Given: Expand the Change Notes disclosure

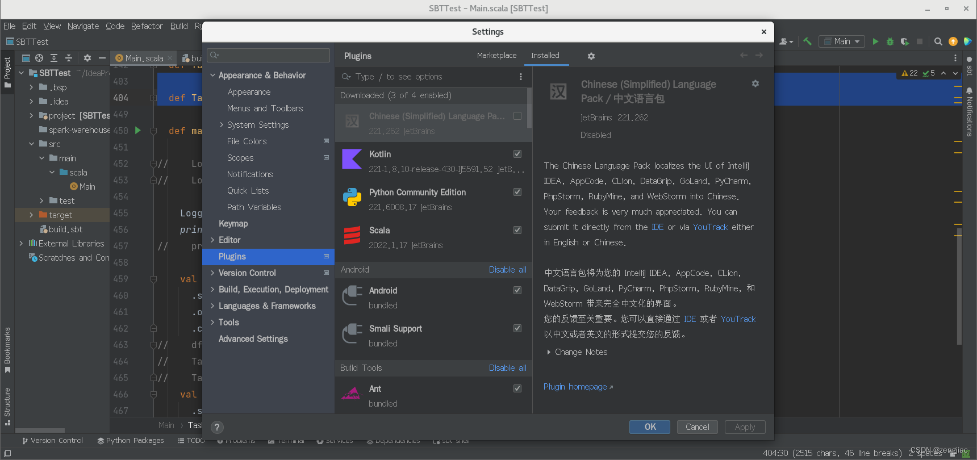Looking at the screenshot, I should [x=549, y=352].
